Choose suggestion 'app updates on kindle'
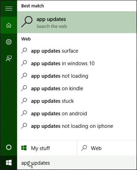 pyautogui.click(x=77, y=88)
